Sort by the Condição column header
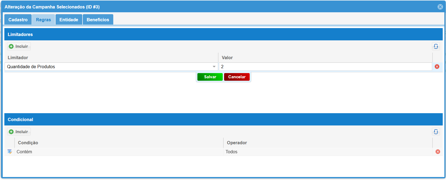 click(28, 143)
